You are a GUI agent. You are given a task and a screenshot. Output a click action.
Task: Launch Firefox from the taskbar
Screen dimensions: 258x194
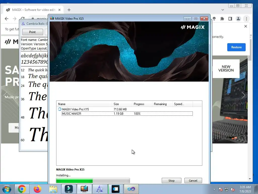tap(38, 189)
